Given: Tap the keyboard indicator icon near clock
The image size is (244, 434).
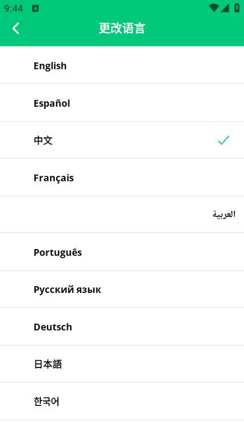Looking at the screenshot, I should [x=35, y=9].
